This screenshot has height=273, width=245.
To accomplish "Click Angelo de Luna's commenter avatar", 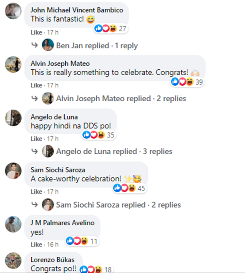I will click(13, 117).
